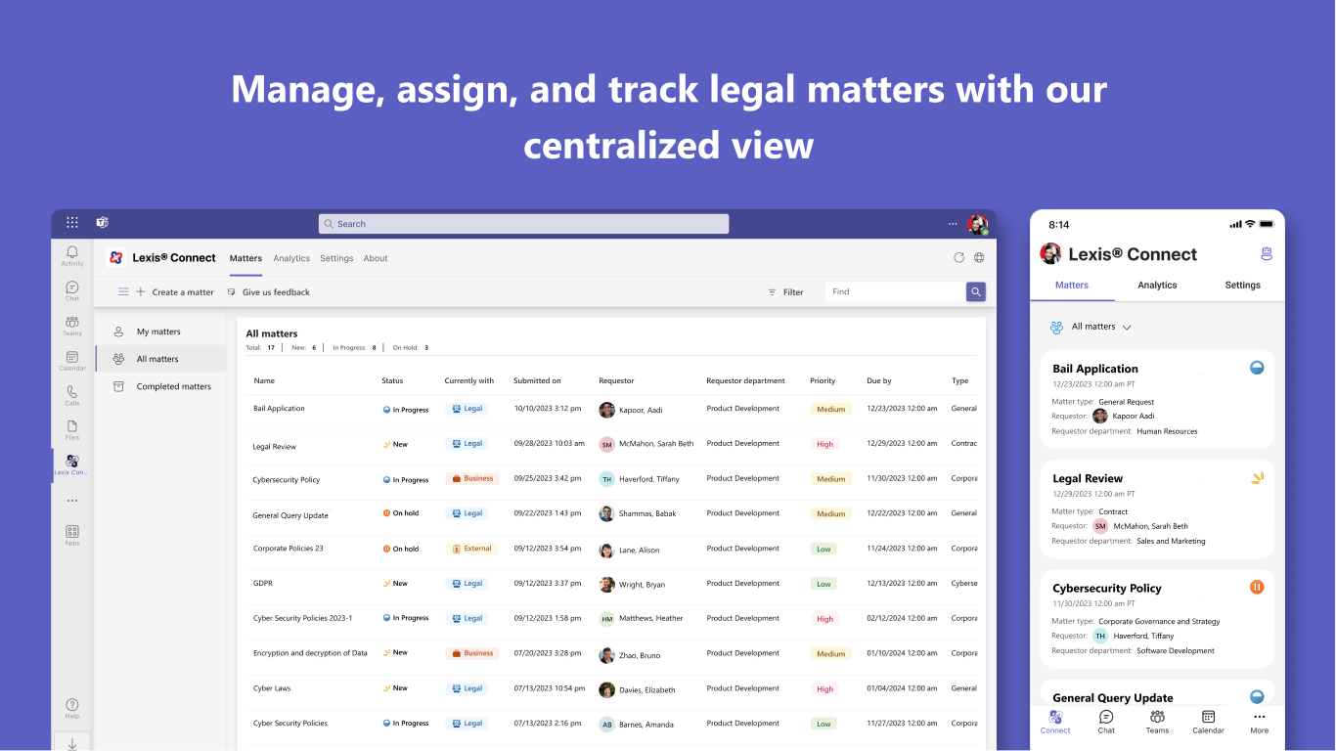
Task: Tap the mobile profile avatar
Action: point(1050,254)
